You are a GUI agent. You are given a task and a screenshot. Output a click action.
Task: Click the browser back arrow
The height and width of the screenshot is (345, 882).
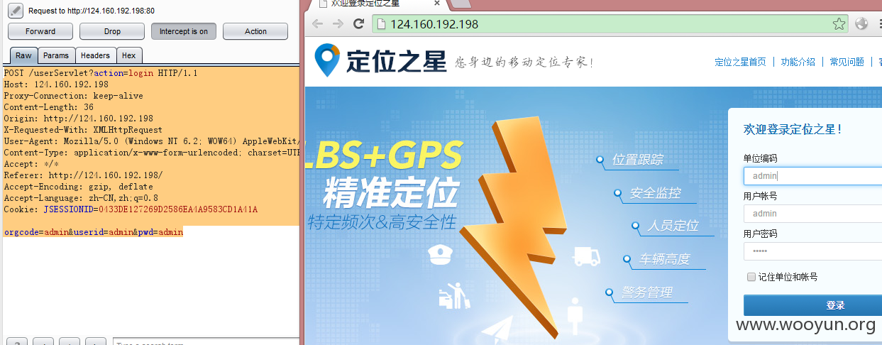(x=317, y=24)
